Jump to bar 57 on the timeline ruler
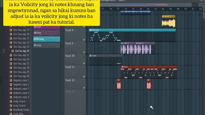Viewport: 205px width, 115px height. (193, 9)
